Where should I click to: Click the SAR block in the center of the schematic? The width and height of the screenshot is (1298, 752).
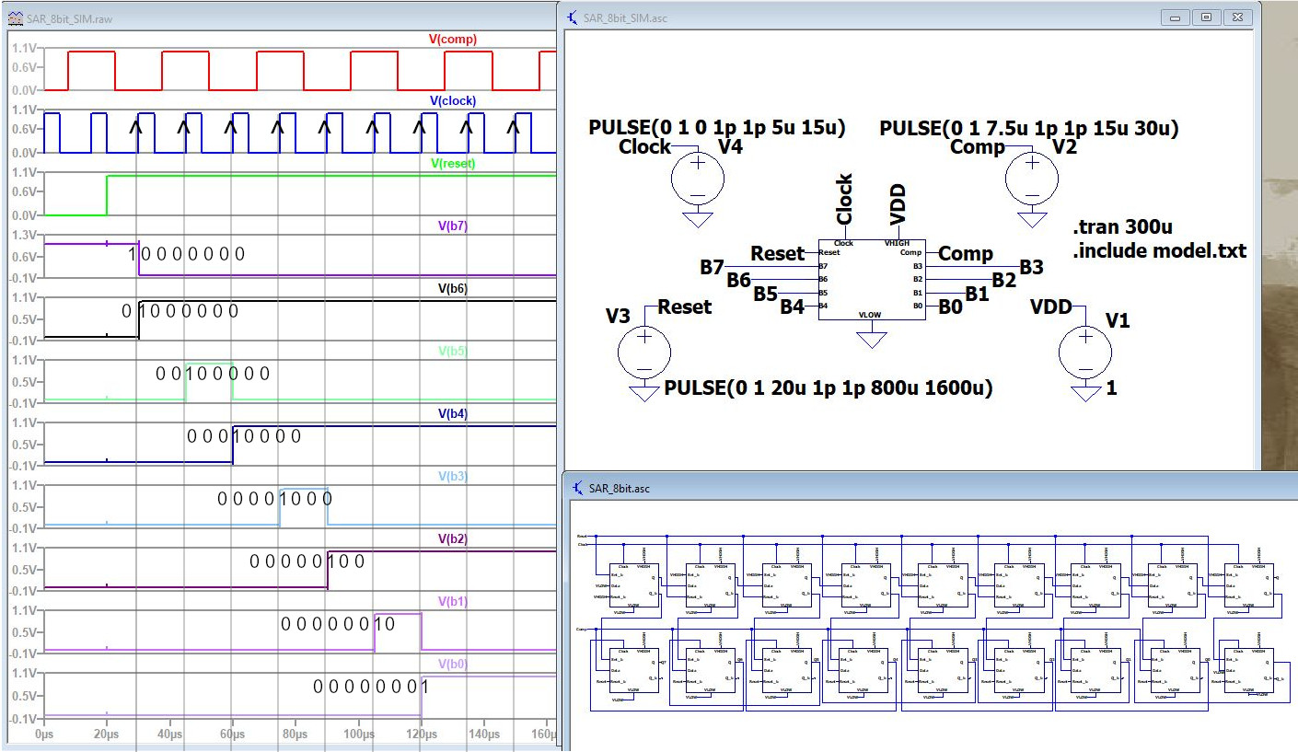(871, 280)
